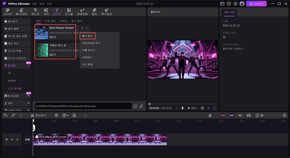
Task: Select the Best Friends Forever song thumbnail
Action: pyautogui.click(x=42, y=32)
